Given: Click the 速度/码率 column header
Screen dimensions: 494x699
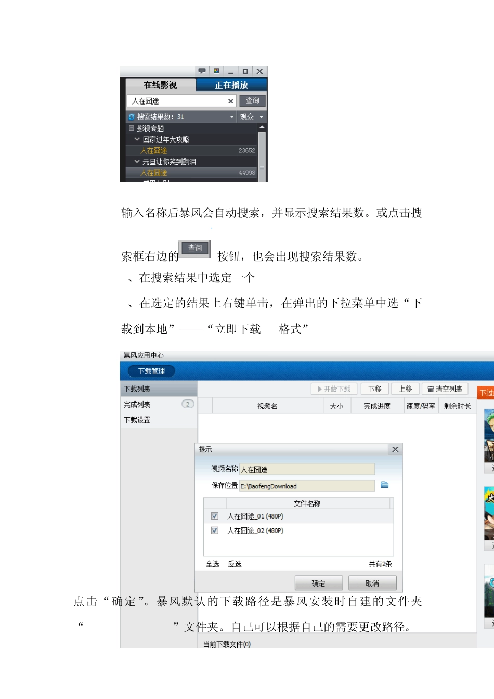Looking at the screenshot, I should (421, 406).
